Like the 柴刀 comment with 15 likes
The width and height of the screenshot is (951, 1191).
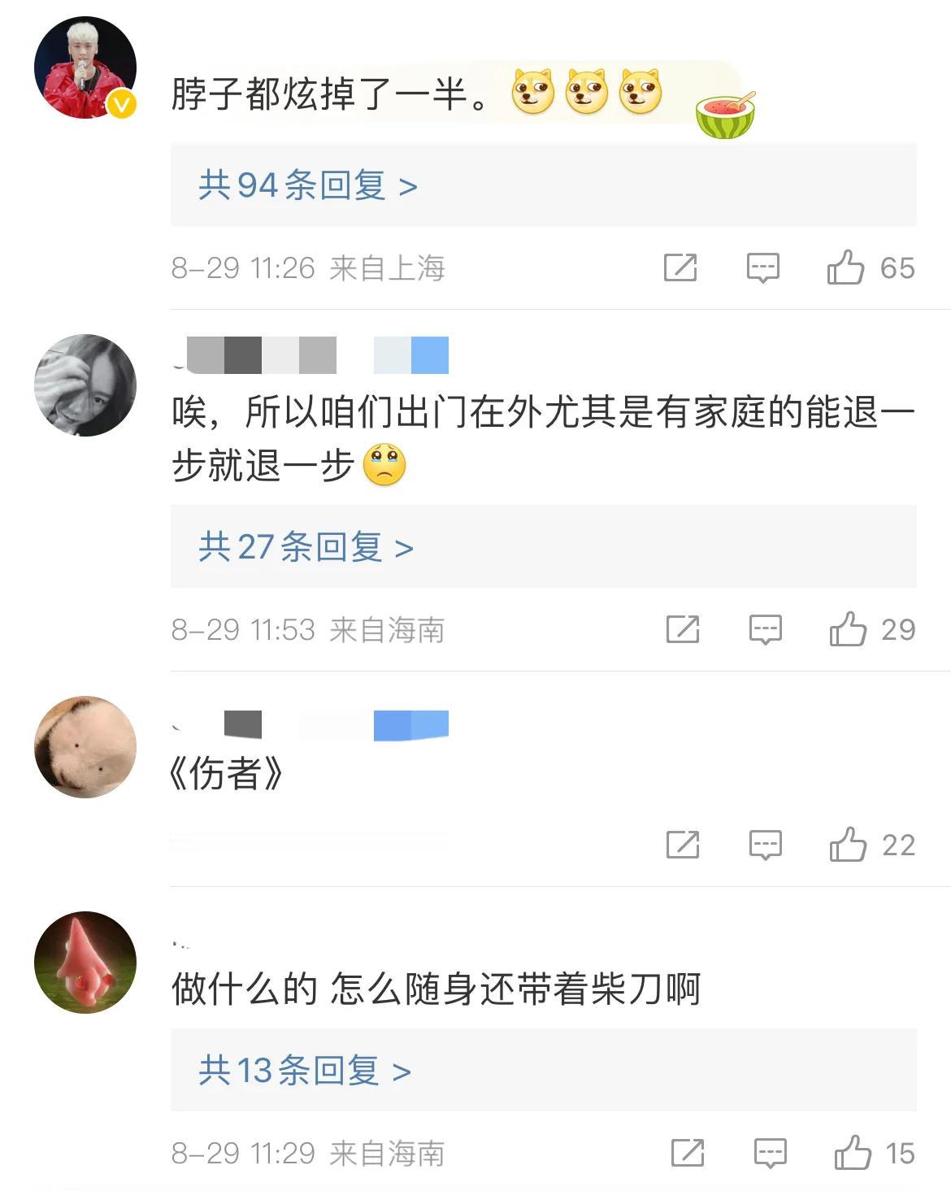[853, 1152]
